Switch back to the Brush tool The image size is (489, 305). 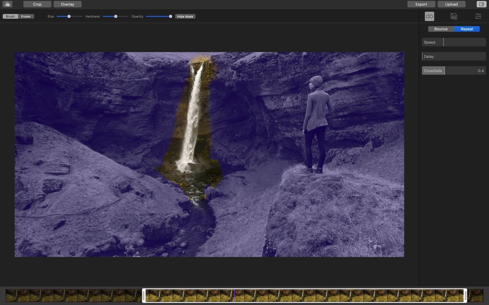coord(10,16)
